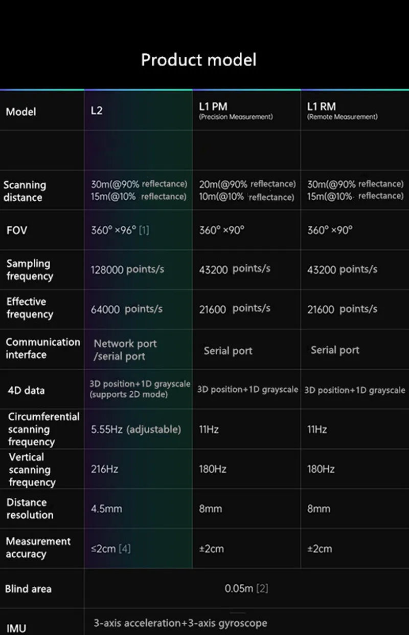
Task: Click the 3-axis acceleration+3-axis gyroscope text
Action: pyautogui.click(x=180, y=623)
